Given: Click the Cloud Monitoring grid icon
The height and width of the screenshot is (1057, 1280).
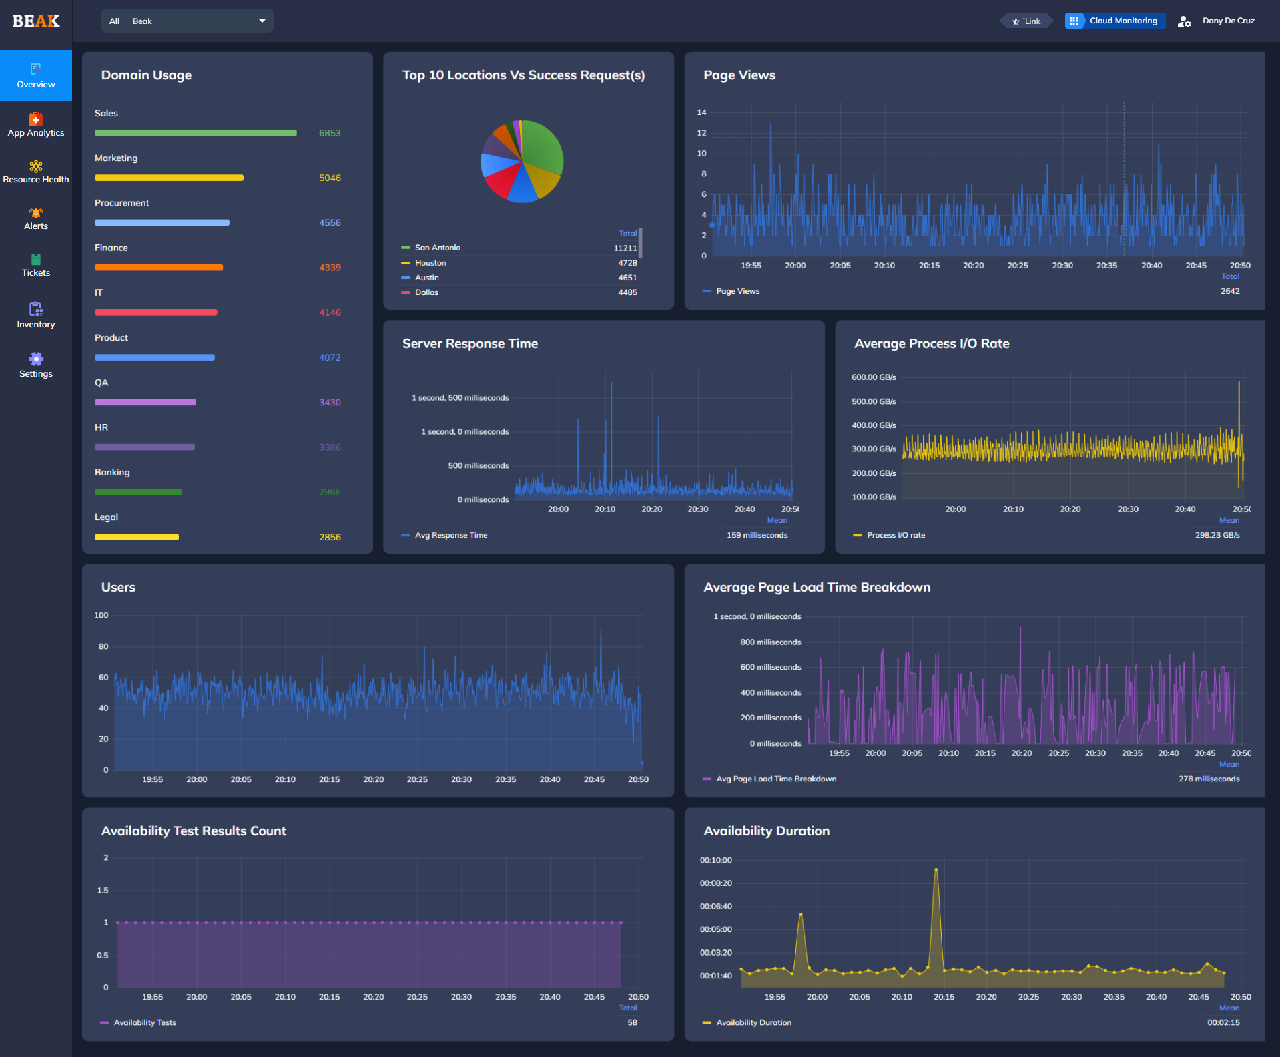Looking at the screenshot, I should (x=1074, y=21).
